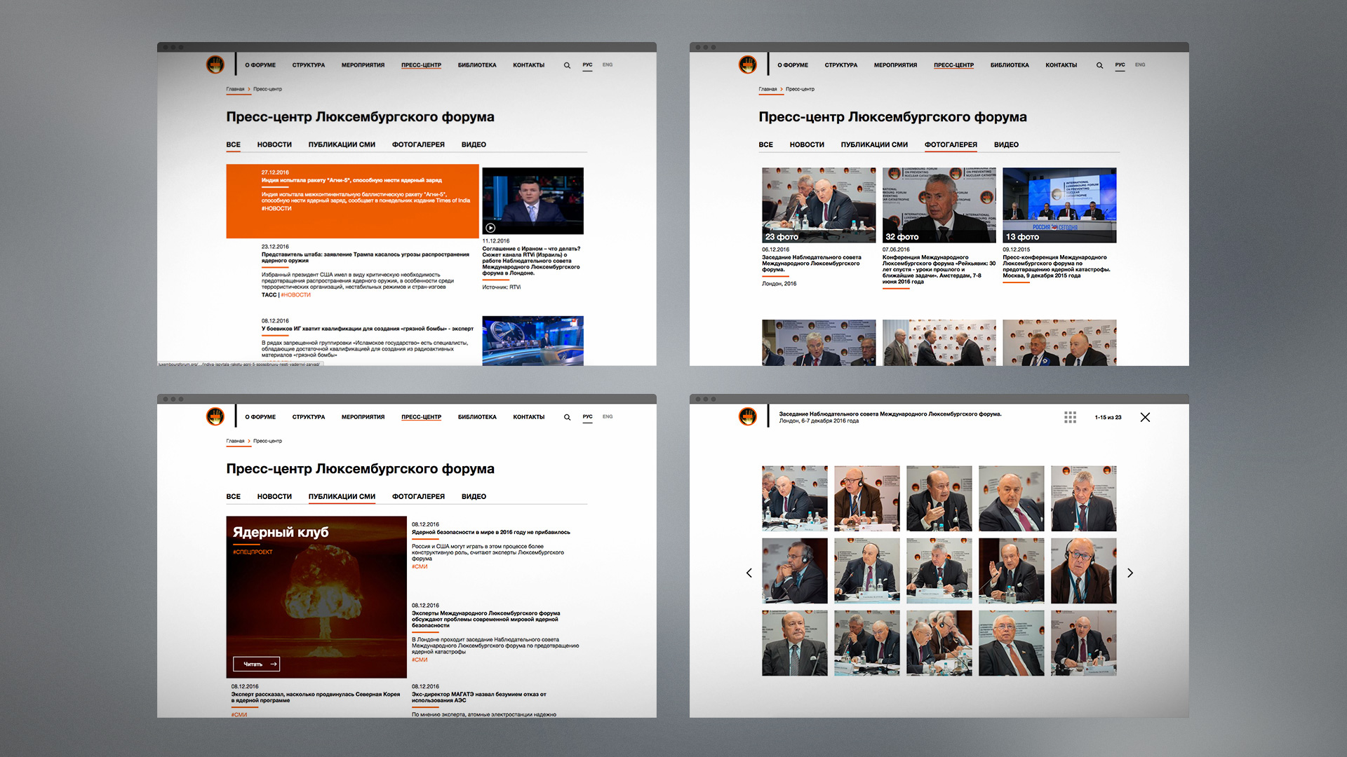Open the second news video thumbnail

click(532, 341)
